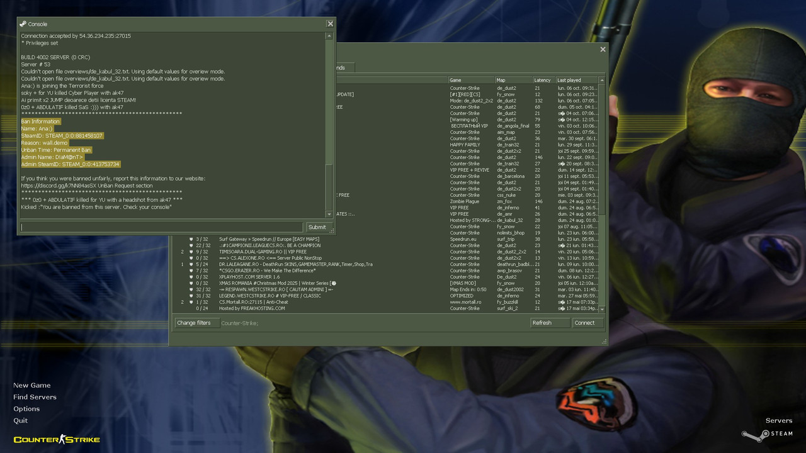806x453 pixels.
Task: Open Find Servers from the main menu
Action: [35, 397]
